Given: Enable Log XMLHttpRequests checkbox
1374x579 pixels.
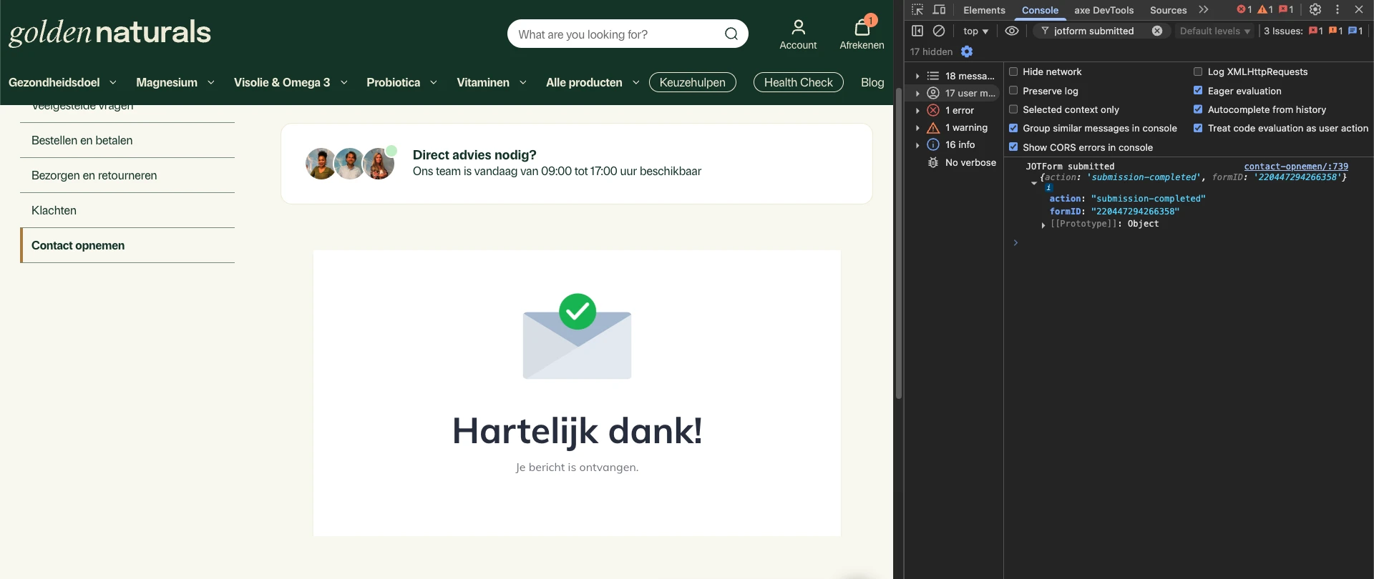Looking at the screenshot, I should click(1198, 71).
